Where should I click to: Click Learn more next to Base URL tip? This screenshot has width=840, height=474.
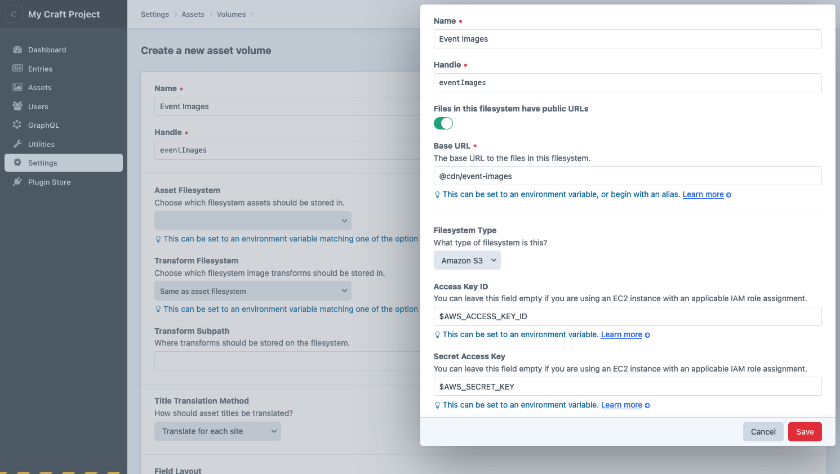point(703,194)
